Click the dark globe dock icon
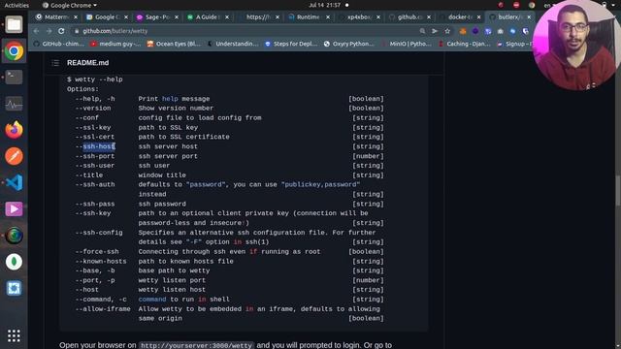The image size is (621, 349). tap(14, 236)
